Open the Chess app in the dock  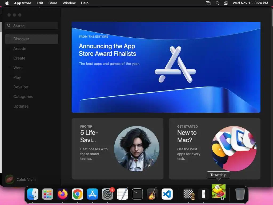[189, 194]
